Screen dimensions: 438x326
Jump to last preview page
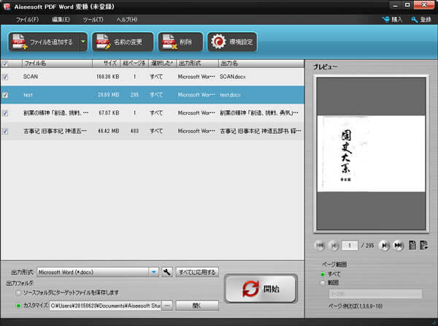click(x=398, y=246)
